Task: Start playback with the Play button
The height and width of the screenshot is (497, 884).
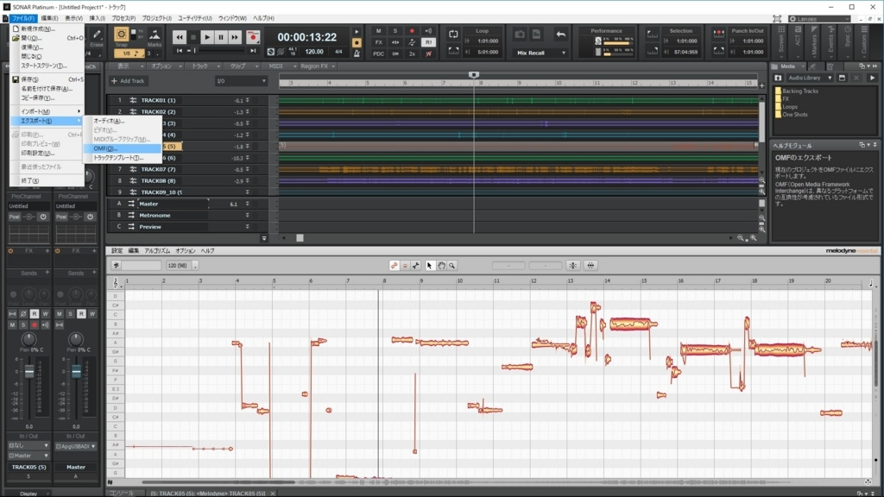Action: pos(207,37)
